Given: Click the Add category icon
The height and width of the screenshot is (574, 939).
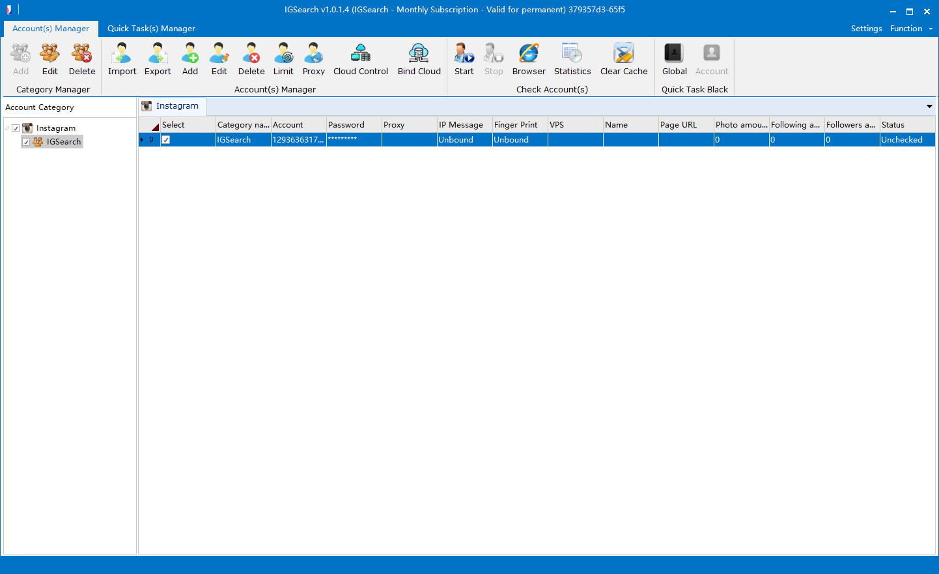Looking at the screenshot, I should click(x=21, y=53).
